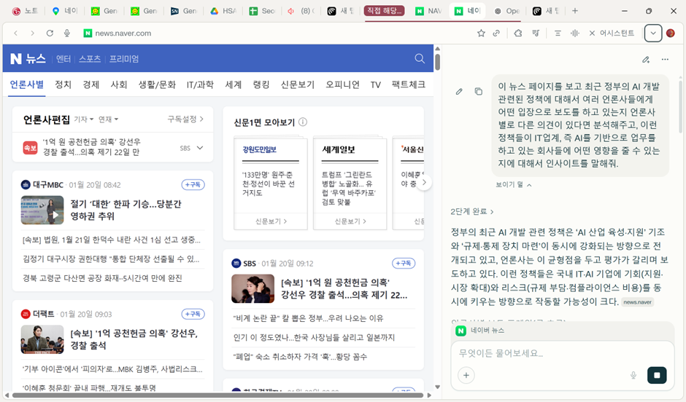
Task: Select the IT/과학 news category
Action: click(x=200, y=84)
